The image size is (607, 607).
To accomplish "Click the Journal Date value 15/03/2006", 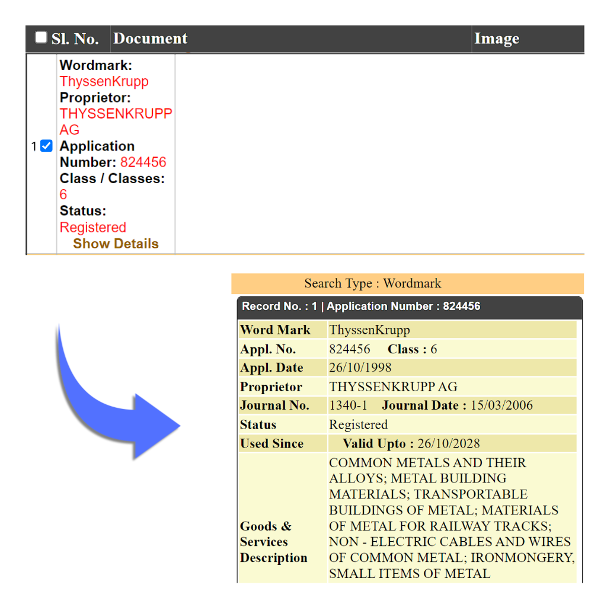I will click(x=501, y=405).
